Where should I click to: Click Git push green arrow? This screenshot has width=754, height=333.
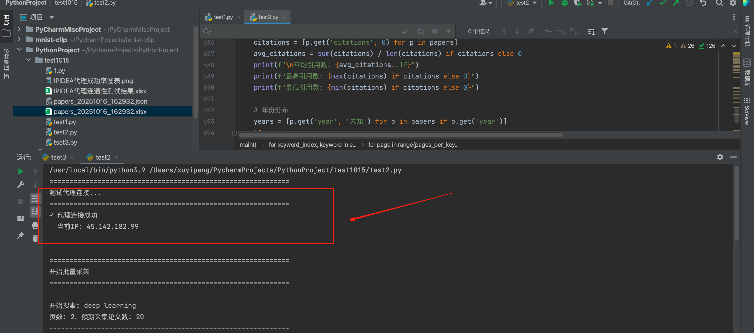(x=676, y=3)
